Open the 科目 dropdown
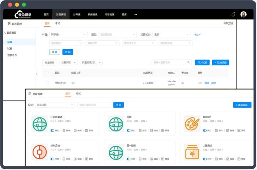Screen dimensions: 257x170 [x=68, y=35]
